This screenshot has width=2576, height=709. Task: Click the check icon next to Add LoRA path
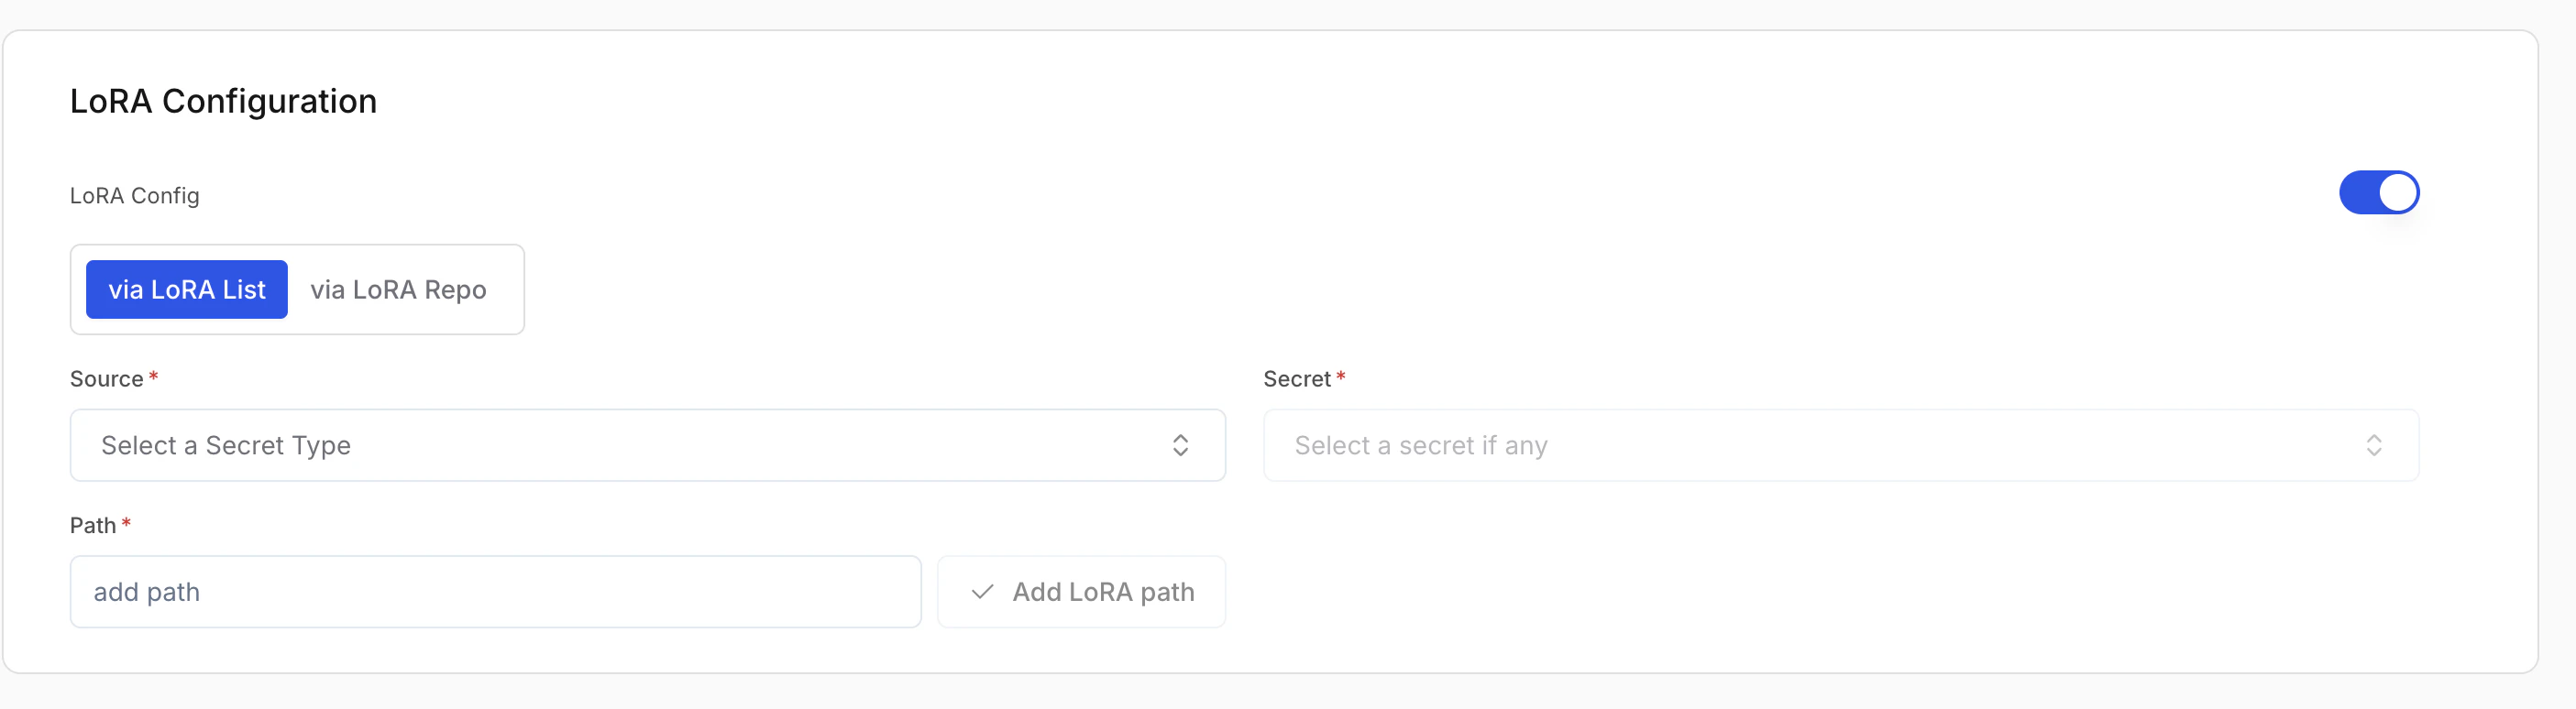[x=983, y=591]
